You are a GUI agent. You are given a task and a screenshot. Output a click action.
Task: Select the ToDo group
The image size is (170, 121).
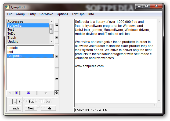pos(28,33)
